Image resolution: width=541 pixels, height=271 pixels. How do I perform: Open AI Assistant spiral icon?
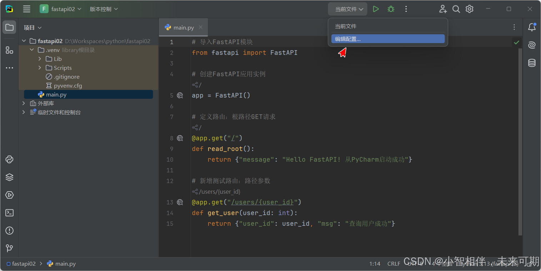532,45
